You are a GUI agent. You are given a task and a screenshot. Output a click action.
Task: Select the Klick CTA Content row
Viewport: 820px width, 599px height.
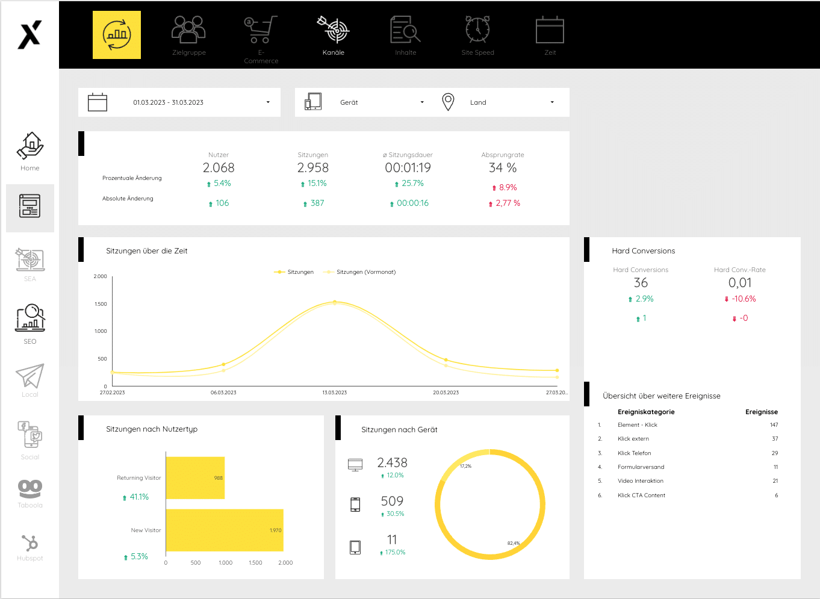coord(688,495)
